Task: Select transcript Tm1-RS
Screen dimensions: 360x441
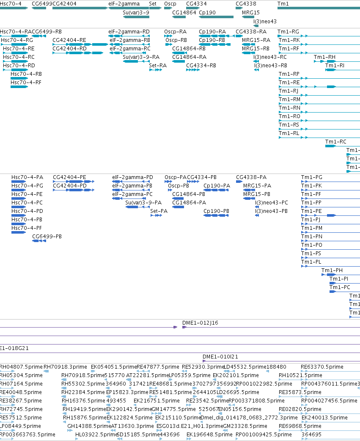Action: 289,124
